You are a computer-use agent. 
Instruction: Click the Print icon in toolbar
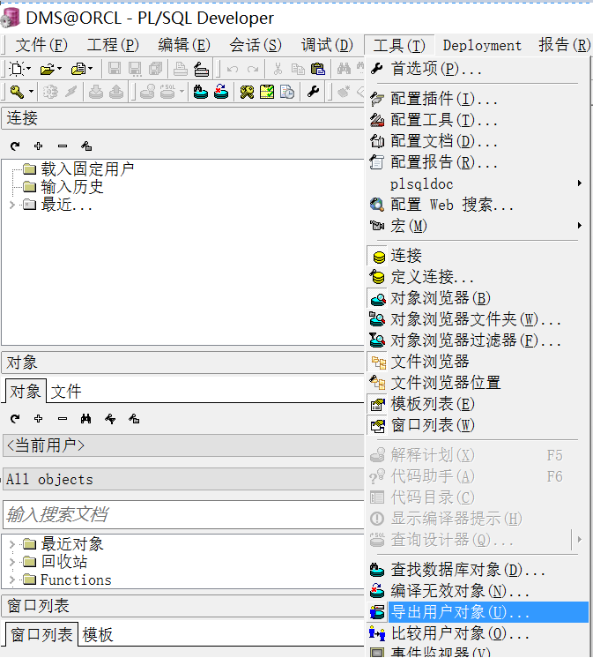181,69
